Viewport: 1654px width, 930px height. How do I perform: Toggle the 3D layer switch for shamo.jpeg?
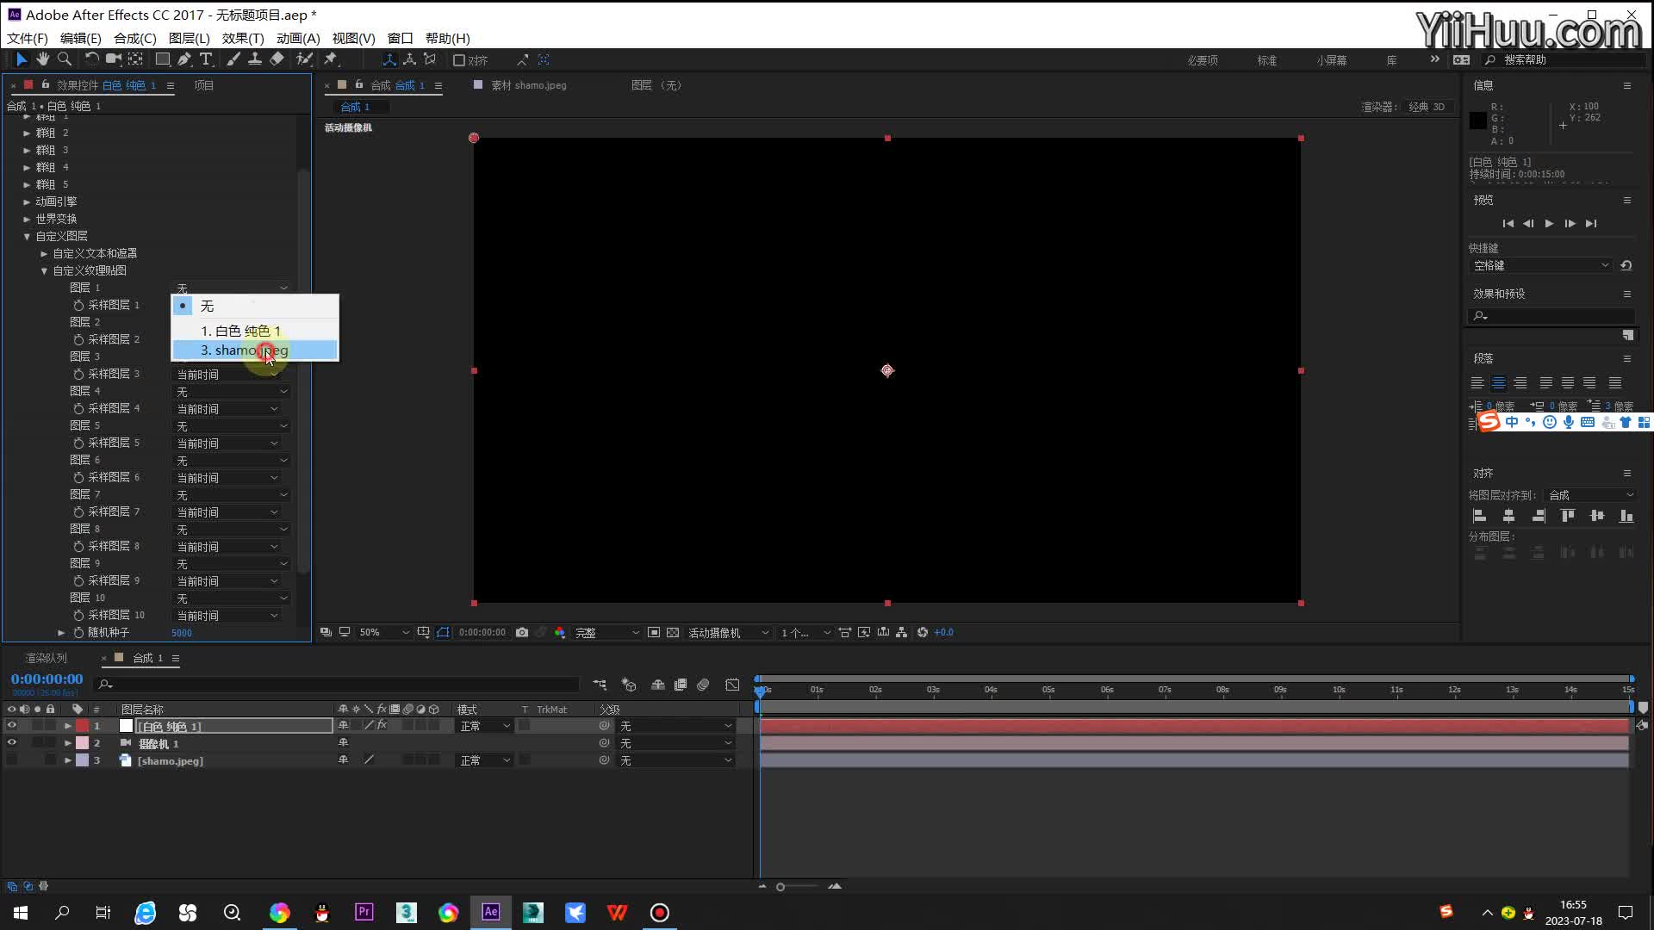pos(434,760)
